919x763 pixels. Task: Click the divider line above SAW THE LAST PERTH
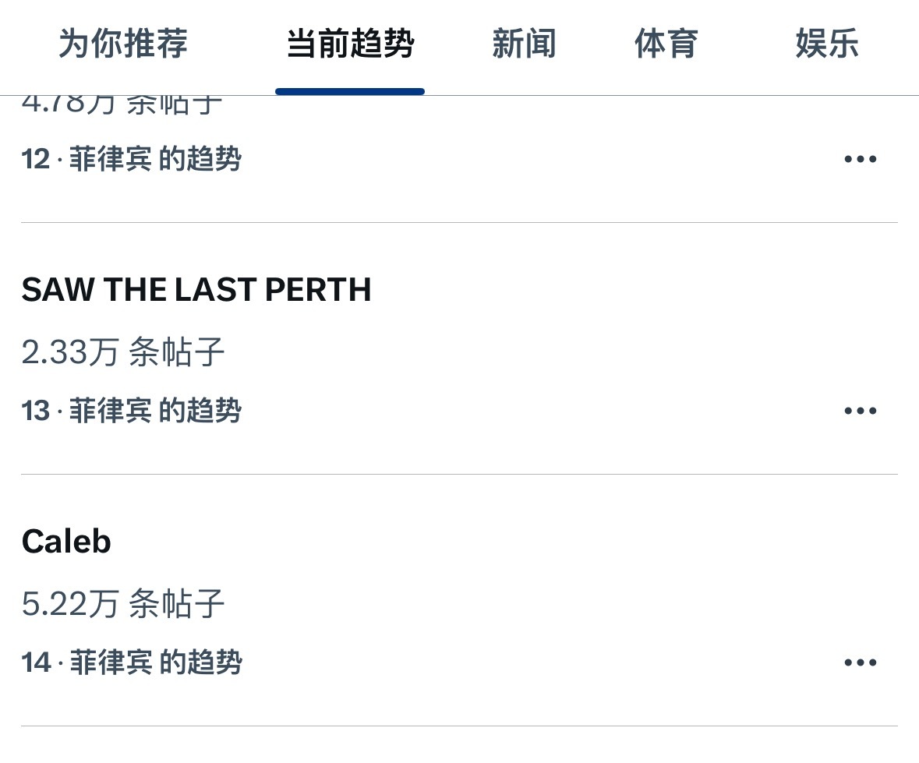click(459, 223)
